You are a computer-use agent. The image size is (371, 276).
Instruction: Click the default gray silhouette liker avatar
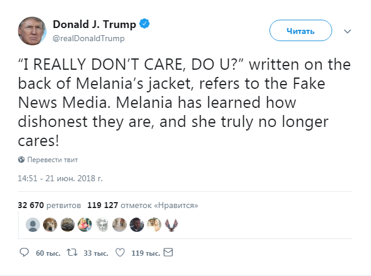(33, 225)
